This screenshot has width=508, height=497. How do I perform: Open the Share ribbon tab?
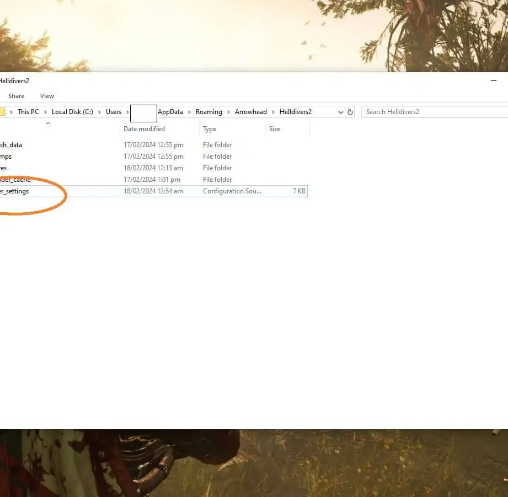coord(16,96)
